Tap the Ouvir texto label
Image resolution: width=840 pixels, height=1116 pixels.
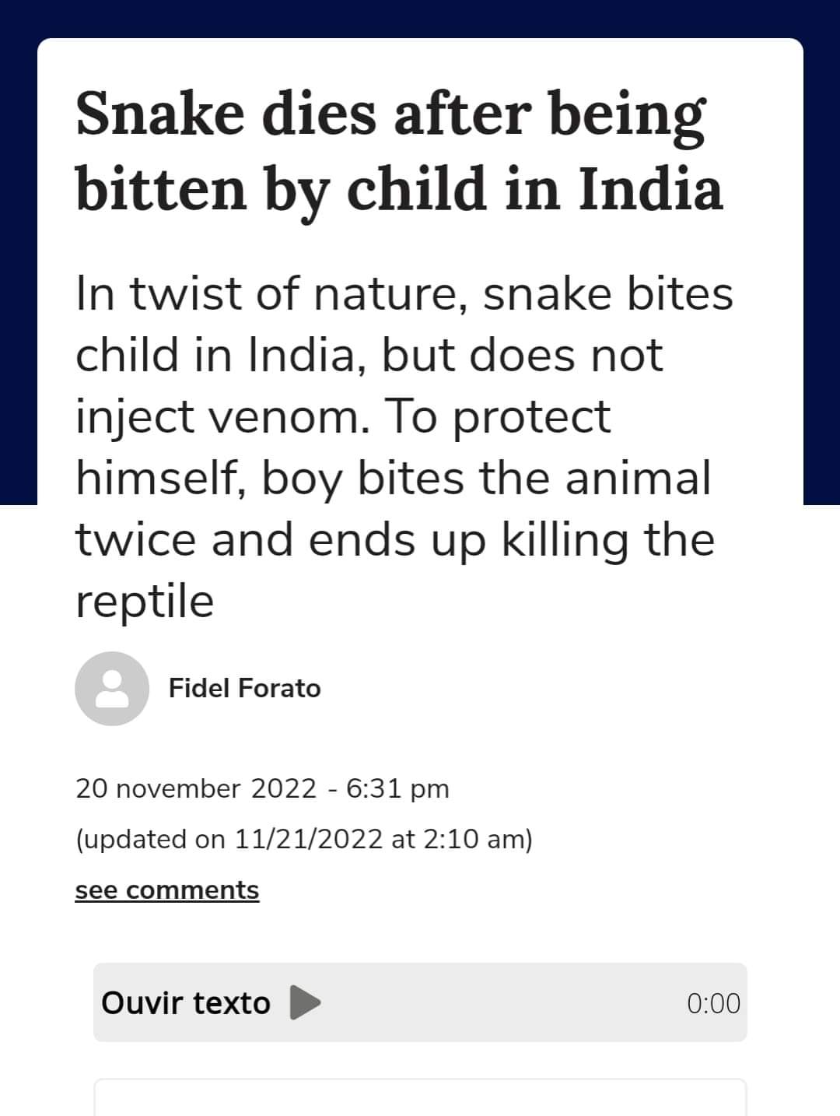click(x=186, y=1002)
